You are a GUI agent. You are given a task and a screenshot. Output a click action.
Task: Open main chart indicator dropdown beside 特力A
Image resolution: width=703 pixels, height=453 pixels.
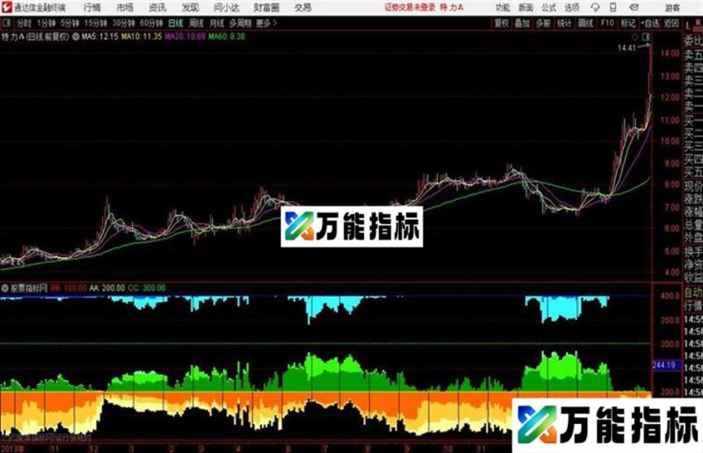(x=76, y=37)
